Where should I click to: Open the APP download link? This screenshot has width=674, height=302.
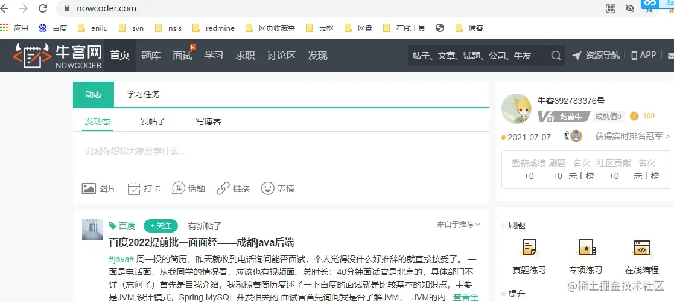[x=643, y=55]
